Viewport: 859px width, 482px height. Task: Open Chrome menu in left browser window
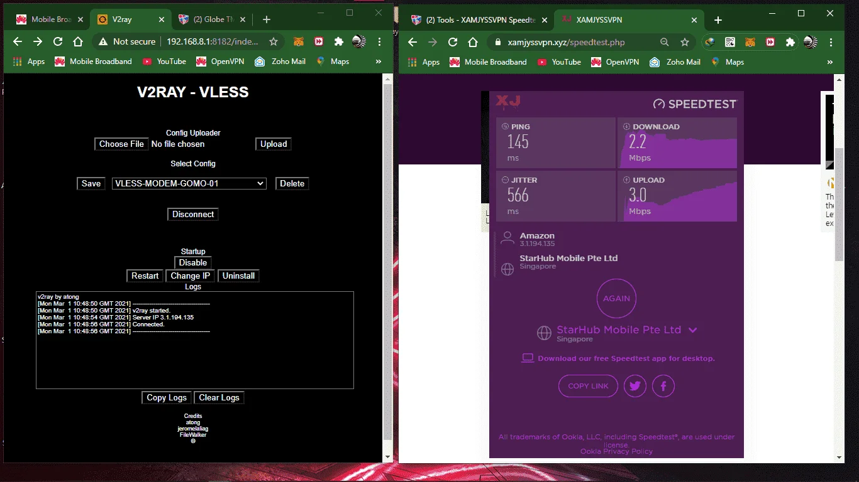tap(380, 41)
